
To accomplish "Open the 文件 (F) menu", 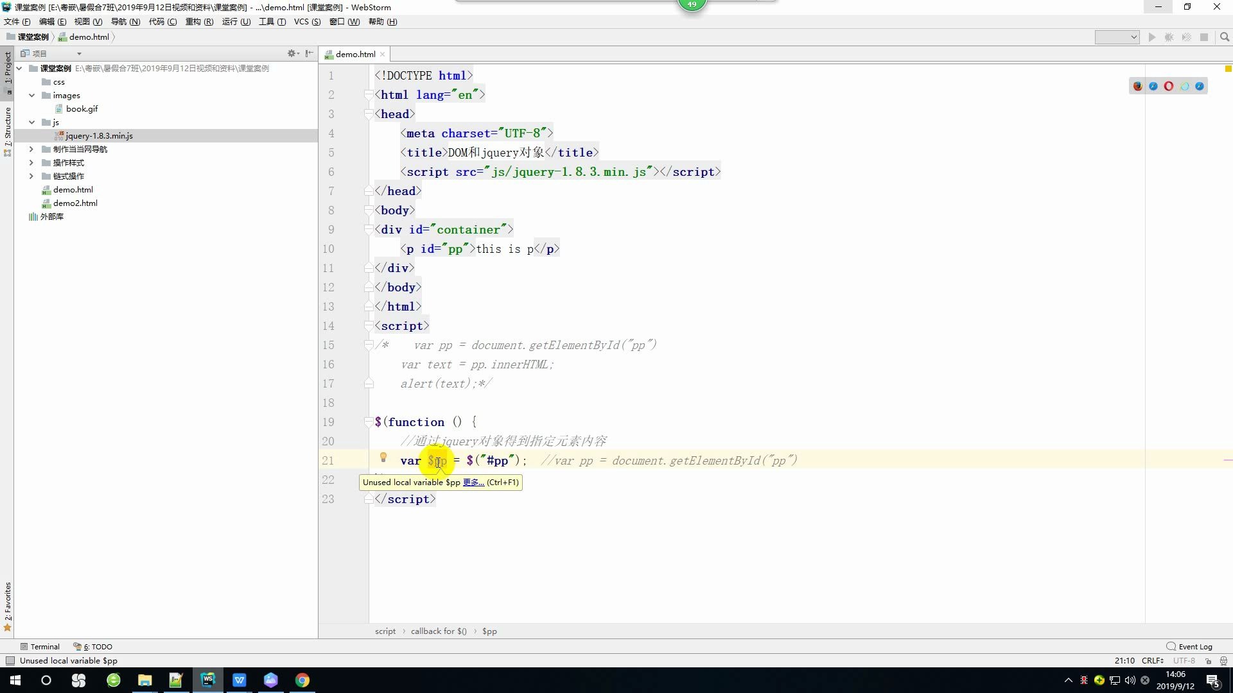I will pos(17,21).
